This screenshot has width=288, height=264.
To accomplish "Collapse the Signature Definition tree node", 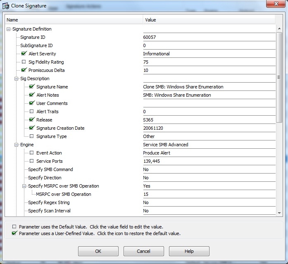I will tap(8, 29).
